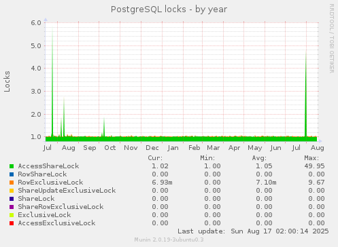Click the 'May' x-axis month label

point(255,148)
